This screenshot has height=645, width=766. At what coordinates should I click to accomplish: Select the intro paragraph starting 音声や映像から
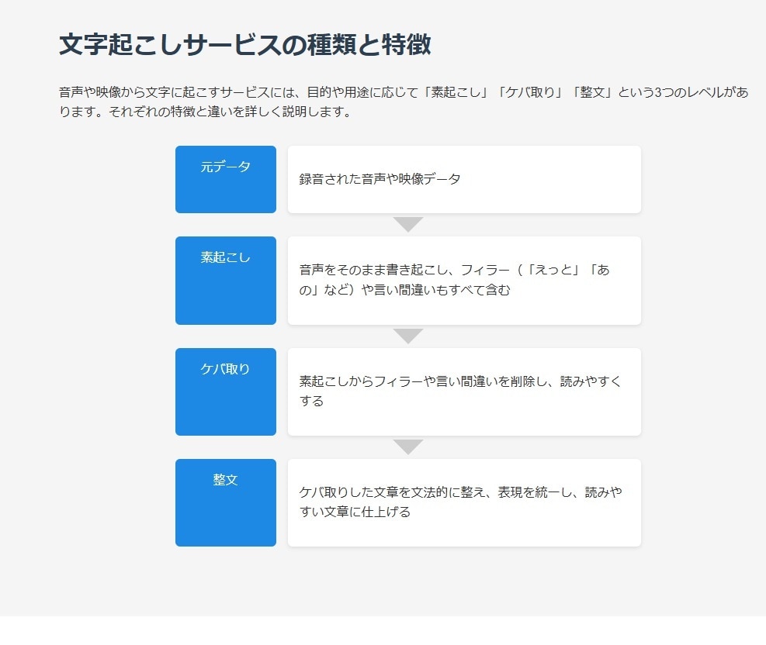click(404, 102)
